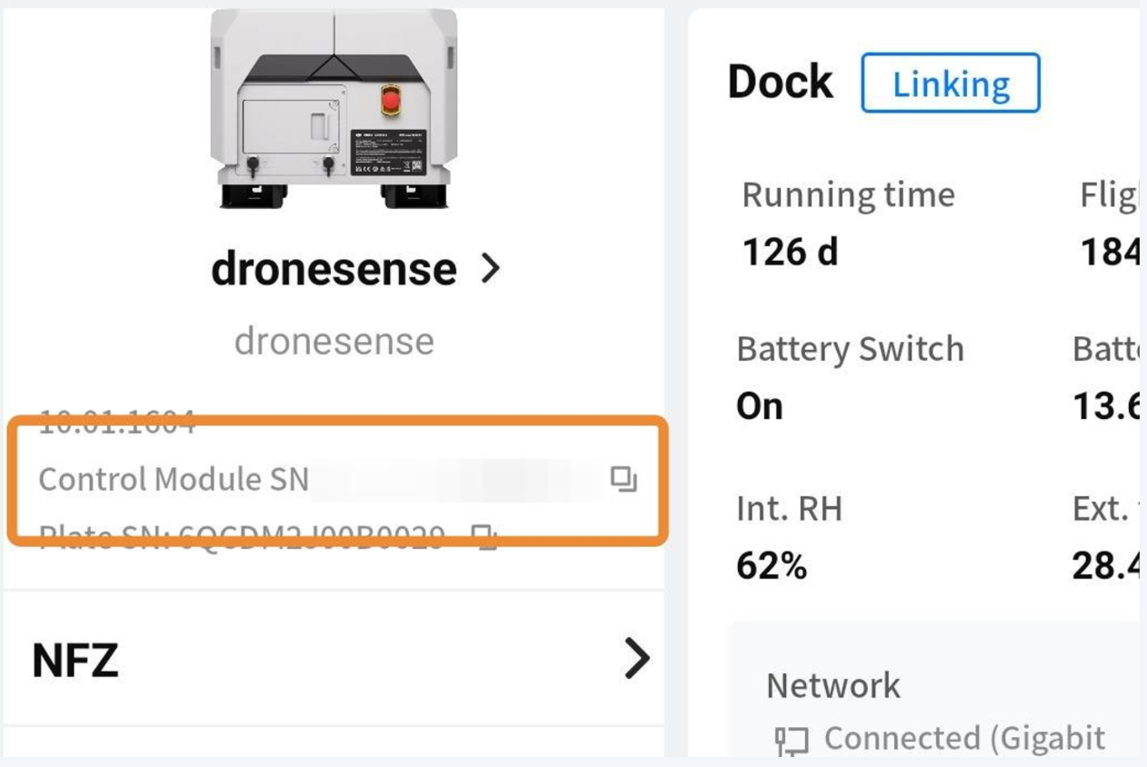Viewport: 1147px width, 767px height.
Task: Click the Linking status badge
Action: pyautogui.click(x=951, y=83)
